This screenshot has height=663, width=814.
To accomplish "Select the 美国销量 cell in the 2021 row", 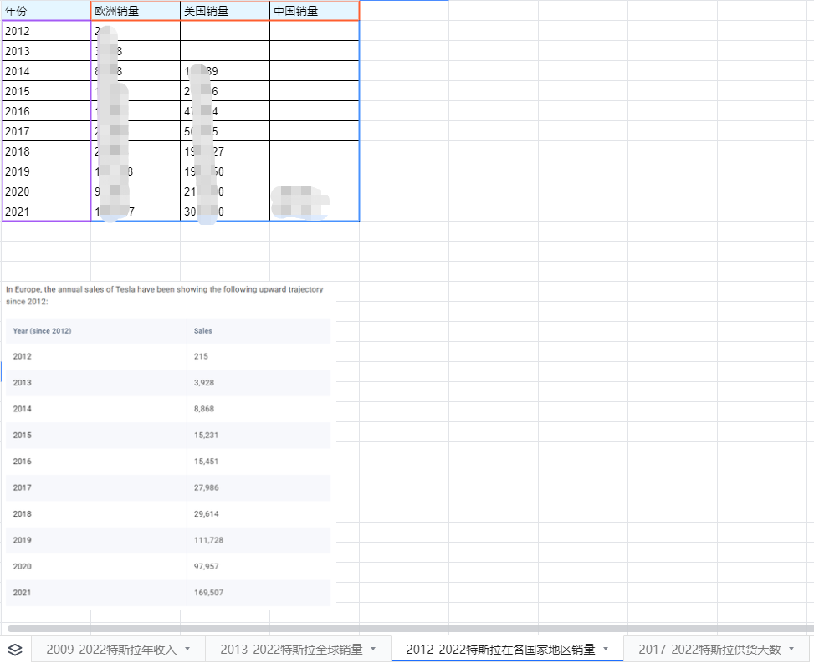I will click(225, 212).
